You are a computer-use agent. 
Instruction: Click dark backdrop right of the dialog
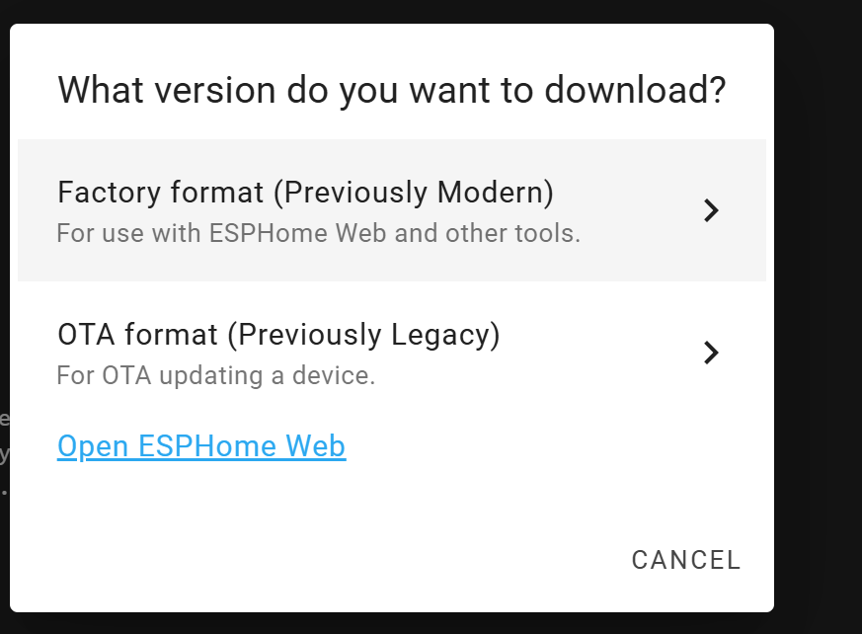point(818,316)
